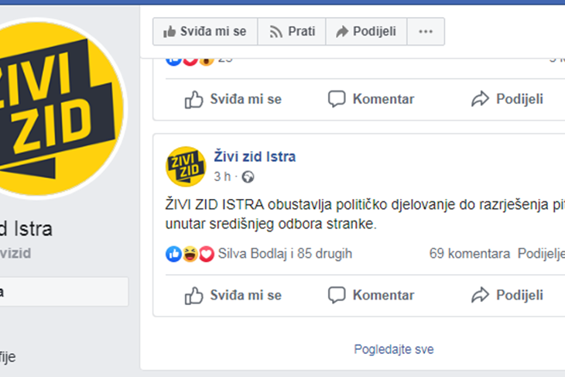The height and width of the screenshot is (377, 565).
Task: Click the 3 h post timestamp
Action: [x=222, y=177]
